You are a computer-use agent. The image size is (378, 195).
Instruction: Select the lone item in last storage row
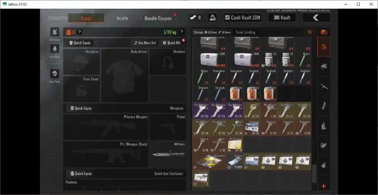coord(201,178)
